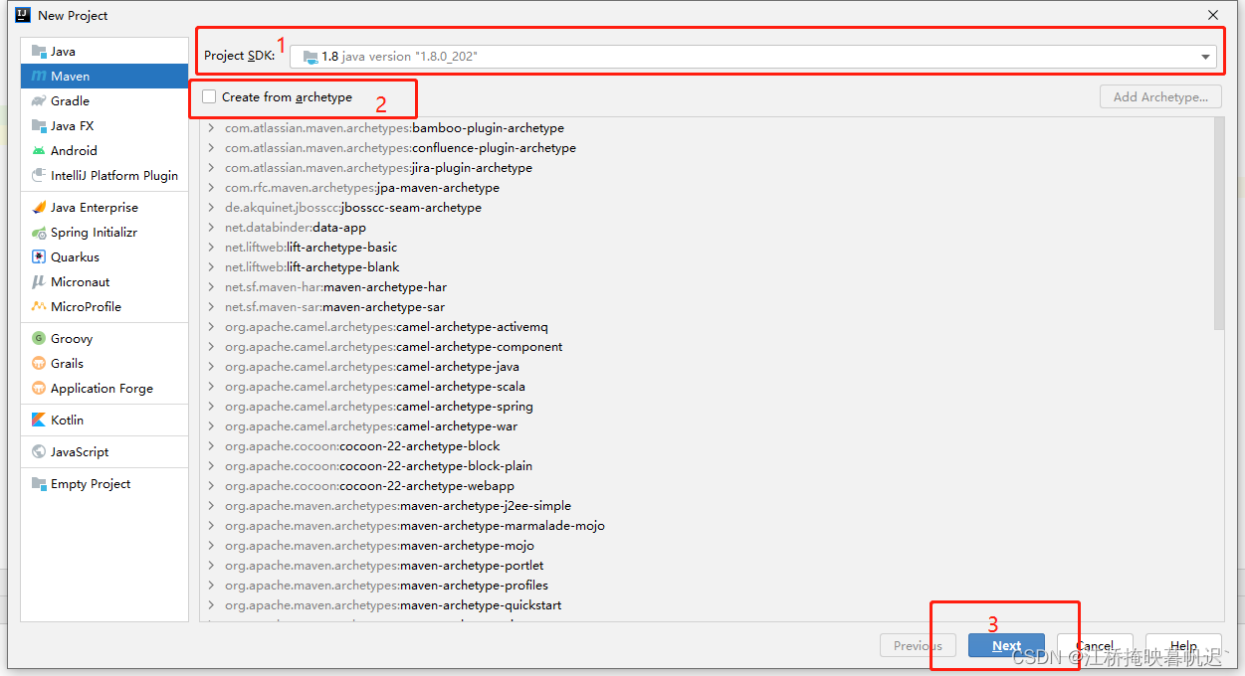Select lift-archetype-blank row
The height and width of the screenshot is (676, 1245).
pyautogui.click(x=707, y=267)
